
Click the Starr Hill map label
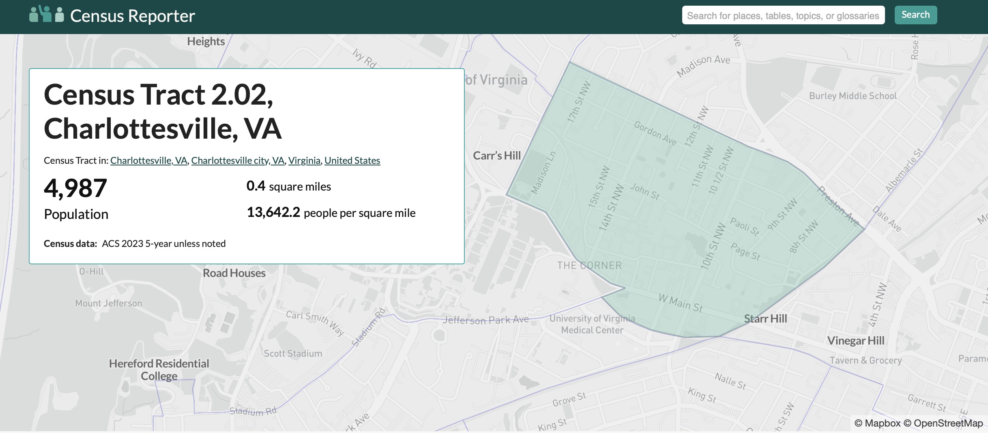coord(765,319)
